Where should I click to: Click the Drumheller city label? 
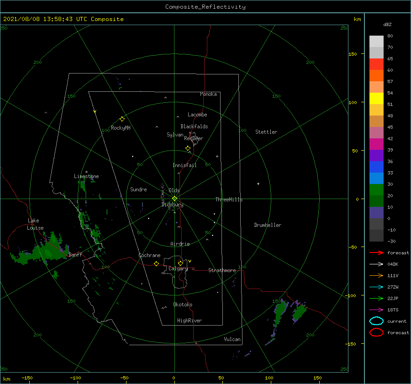point(268,225)
